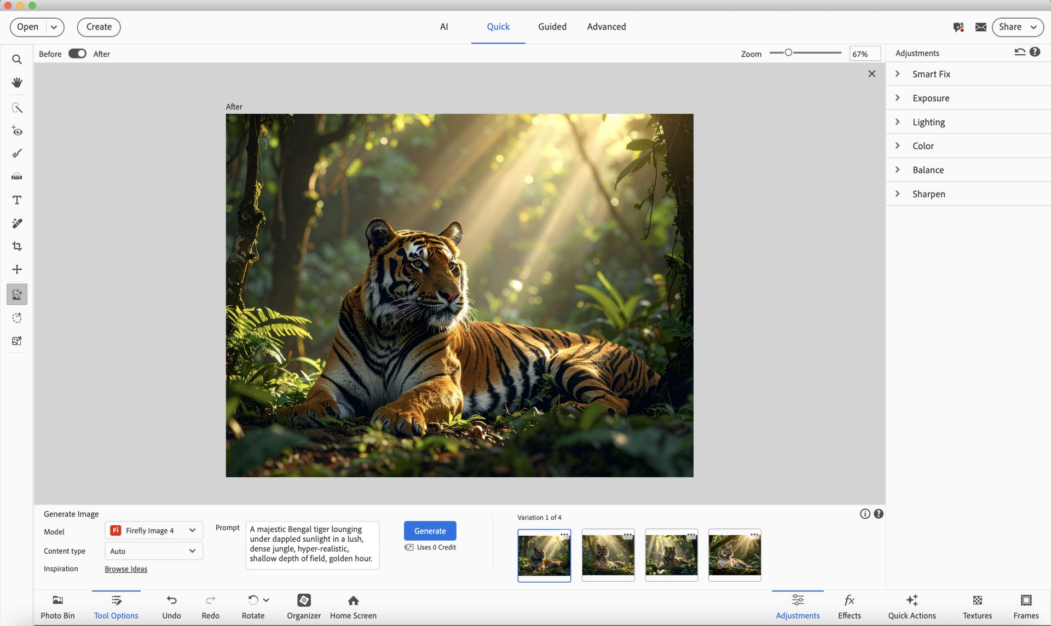Open the Browse Ideas link
The image size is (1051, 626).
(x=126, y=569)
